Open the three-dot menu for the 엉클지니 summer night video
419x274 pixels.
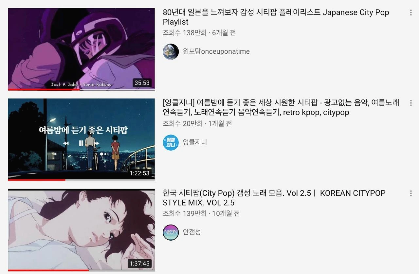click(x=411, y=103)
